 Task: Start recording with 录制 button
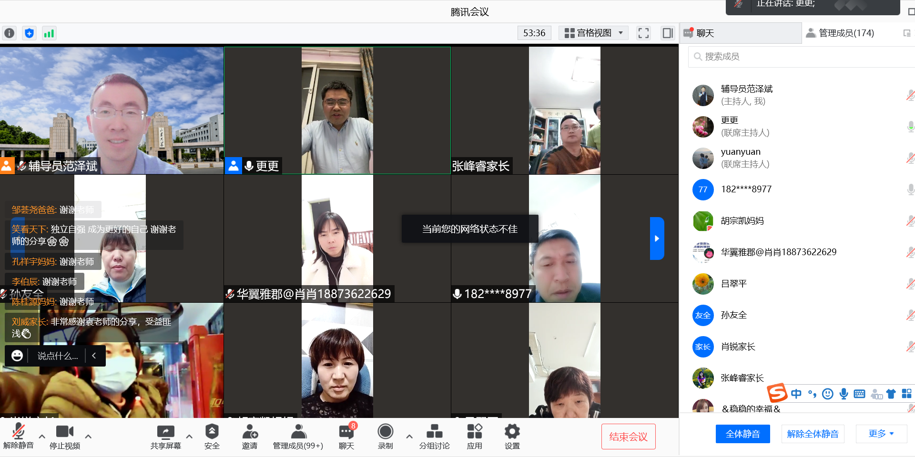[x=385, y=437]
